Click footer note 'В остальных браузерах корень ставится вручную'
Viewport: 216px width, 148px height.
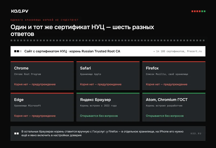pos(55,132)
